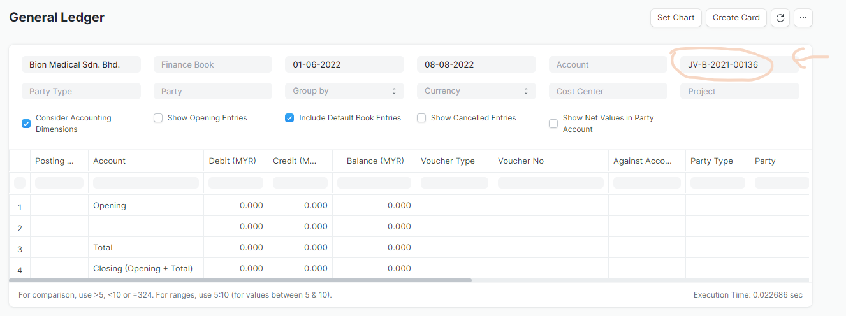
Task: Open the three-dots more options menu
Action: pos(803,18)
